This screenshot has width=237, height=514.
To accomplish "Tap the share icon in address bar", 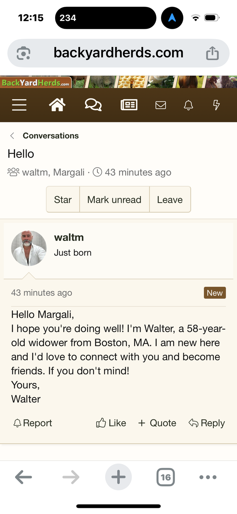I will pos(212,53).
